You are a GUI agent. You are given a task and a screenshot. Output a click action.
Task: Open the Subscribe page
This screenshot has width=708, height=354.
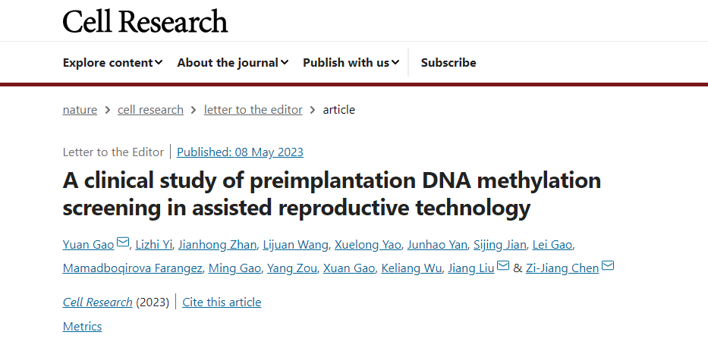coord(448,63)
